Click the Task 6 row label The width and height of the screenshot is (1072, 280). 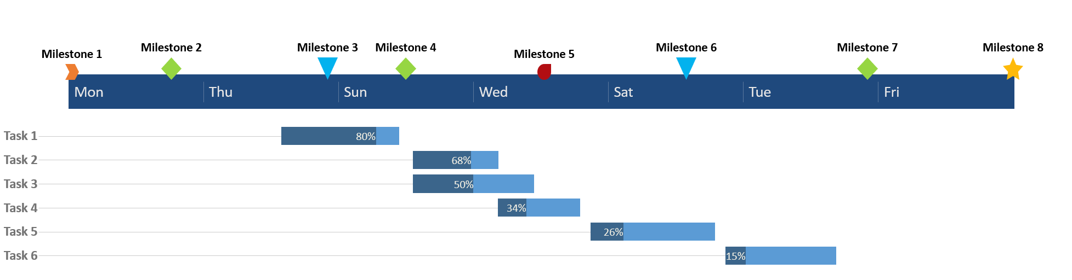tap(21, 256)
